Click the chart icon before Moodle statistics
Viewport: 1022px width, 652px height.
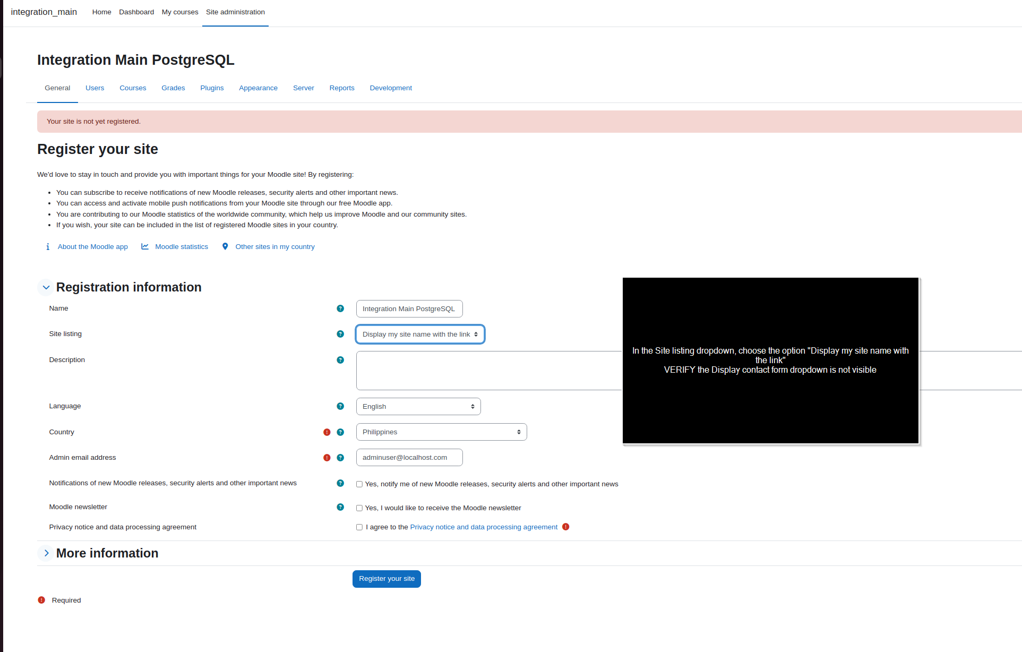(x=145, y=246)
